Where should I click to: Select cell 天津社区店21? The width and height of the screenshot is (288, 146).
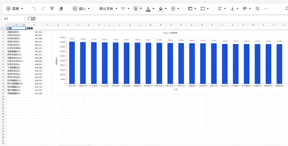tap(16, 45)
